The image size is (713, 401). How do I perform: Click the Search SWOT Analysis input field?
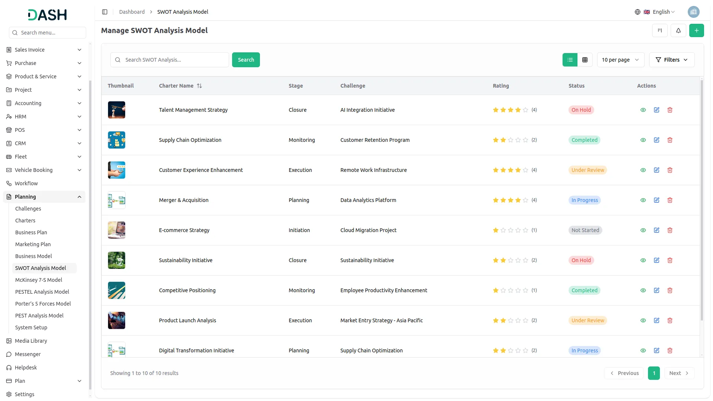(x=175, y=60)
